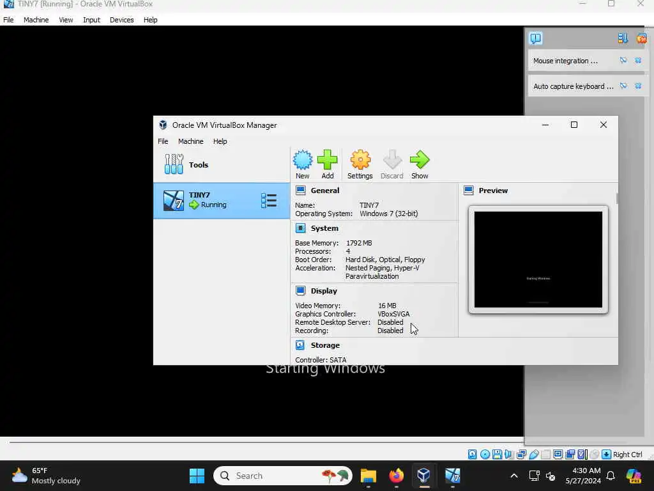654x491 pixels.
Task: Open View menu of TINY7 VM window
Action: (66, 20)
